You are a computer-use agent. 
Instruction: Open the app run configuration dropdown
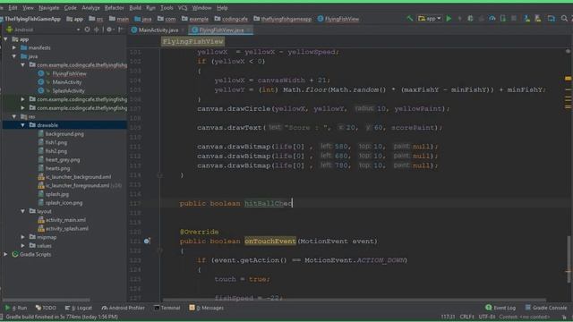tap(430, 18)
